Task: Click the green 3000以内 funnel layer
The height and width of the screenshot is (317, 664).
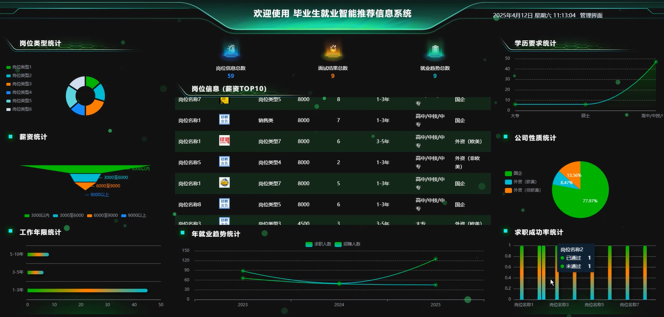Action: [x=85, y=168]
